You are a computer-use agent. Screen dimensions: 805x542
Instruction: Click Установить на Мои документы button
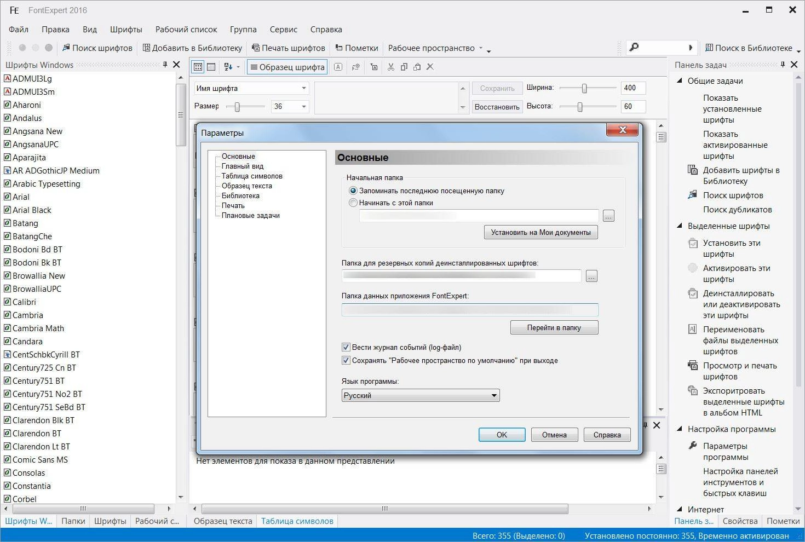[x=541, y=232]
